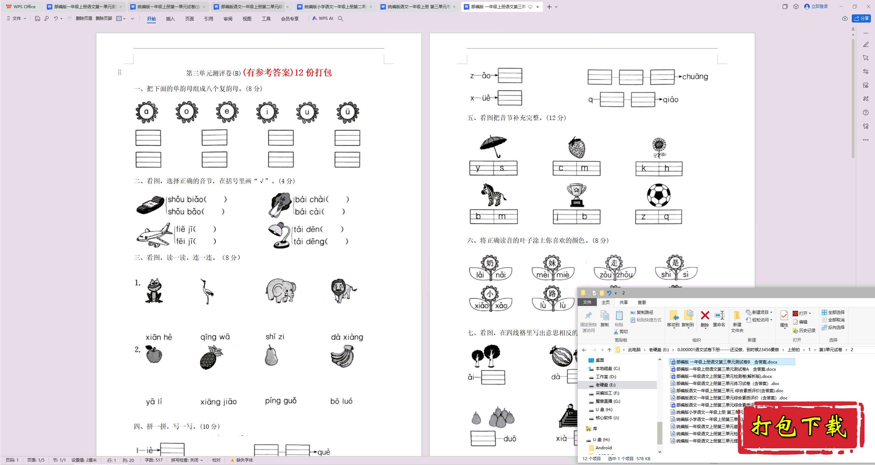The width and height of the screenshot is (875, 465).
Task: Open the 会员专享 ribbon tab
Action: point(290,19)
